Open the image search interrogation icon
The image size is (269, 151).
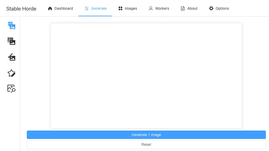tap(12, 89)
